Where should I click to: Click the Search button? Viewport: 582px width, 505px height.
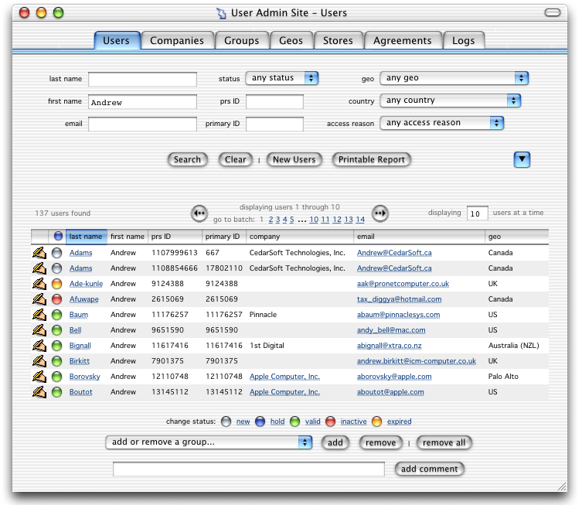(x=187, y=159)
